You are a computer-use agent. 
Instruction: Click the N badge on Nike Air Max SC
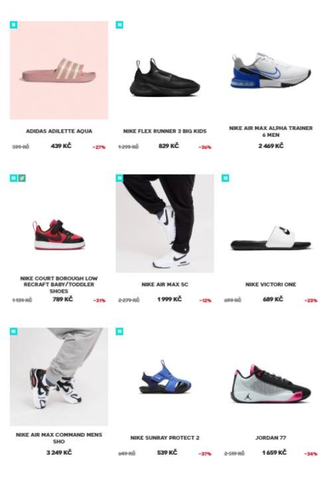coord(119,178)
